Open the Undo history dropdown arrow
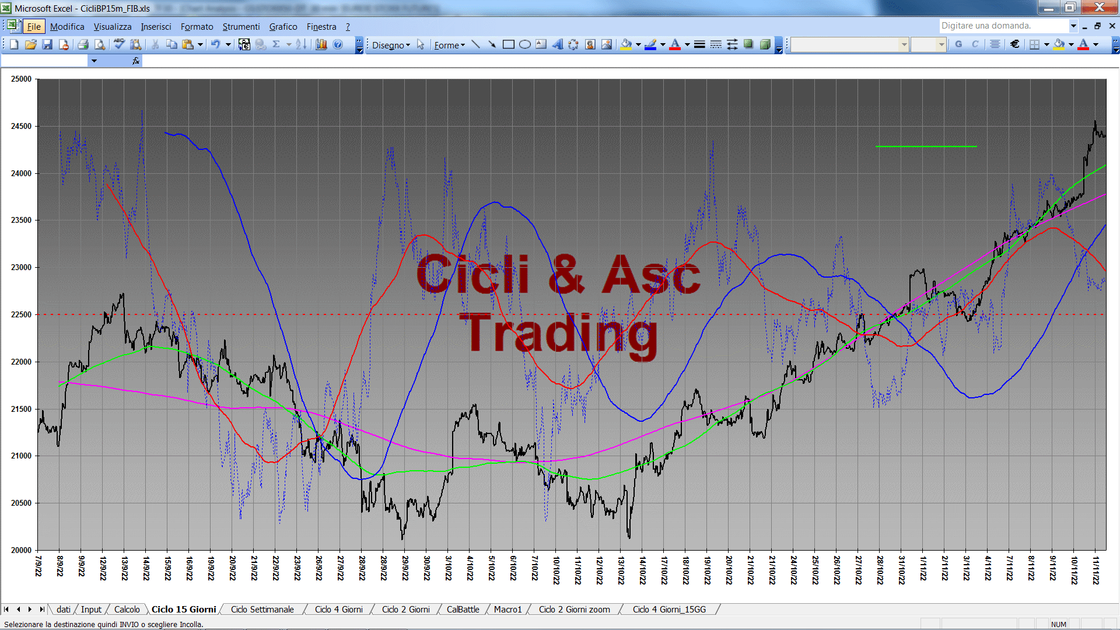 point(228,44)
